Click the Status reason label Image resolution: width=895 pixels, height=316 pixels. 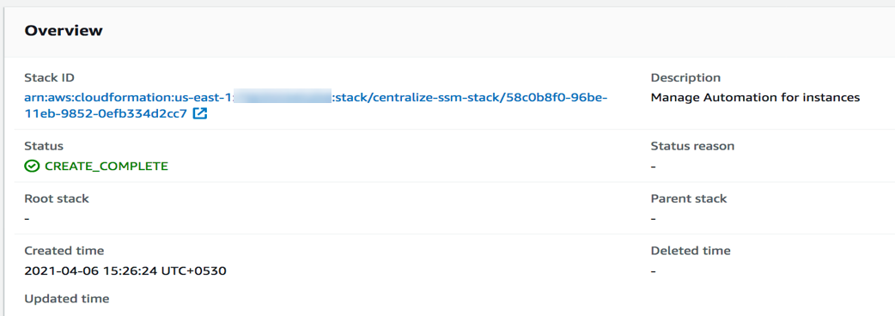point(692,146)
